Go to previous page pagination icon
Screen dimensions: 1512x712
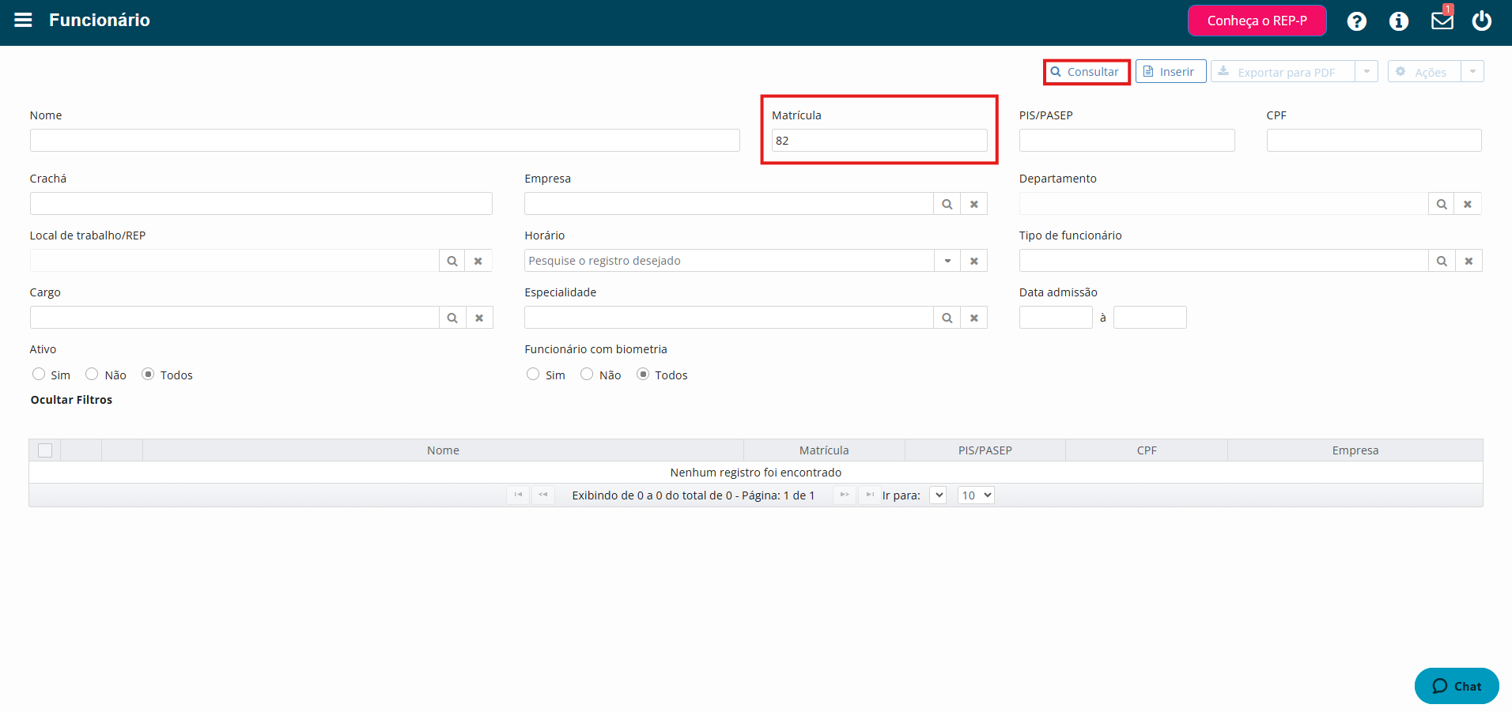coord(543,495)
